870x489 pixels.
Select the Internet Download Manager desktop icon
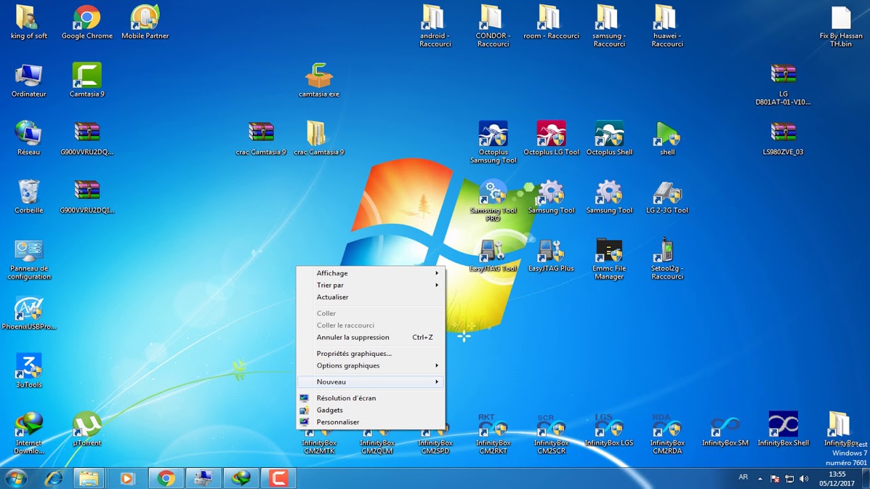(x=29, y=433)
